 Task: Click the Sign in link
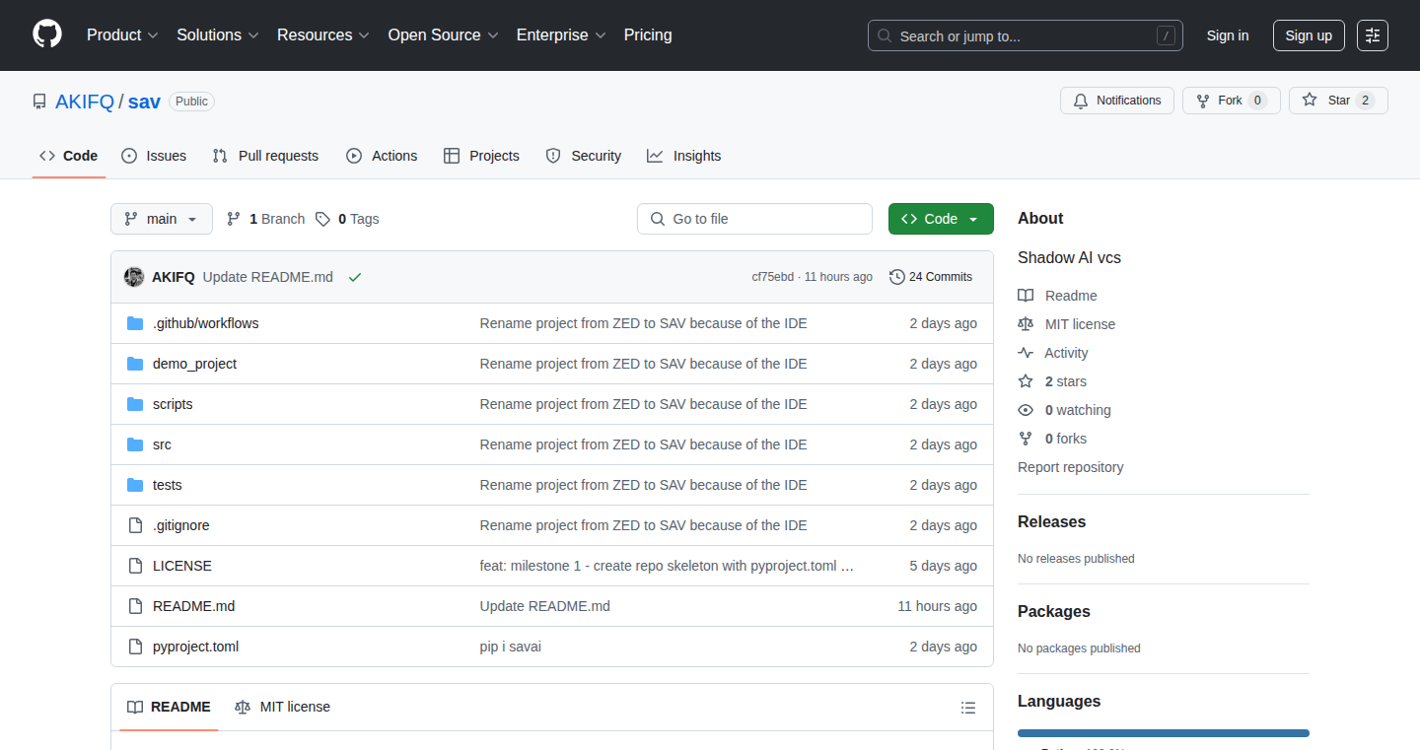pyautogui.click(x=1228, y=35)
